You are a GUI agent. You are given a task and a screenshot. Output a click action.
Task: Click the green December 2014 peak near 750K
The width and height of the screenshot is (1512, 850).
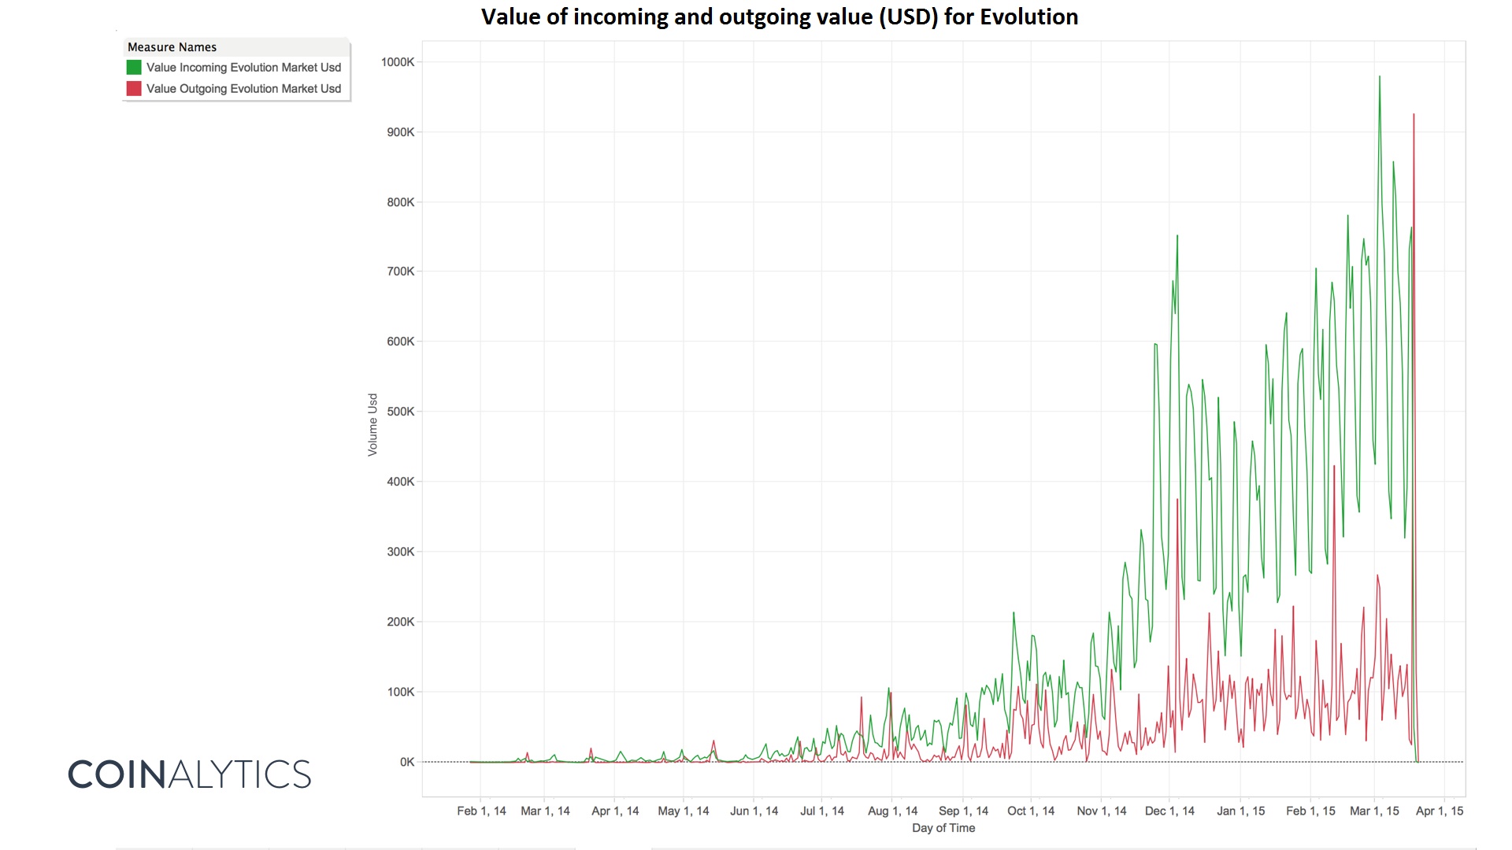[1177, 236]
